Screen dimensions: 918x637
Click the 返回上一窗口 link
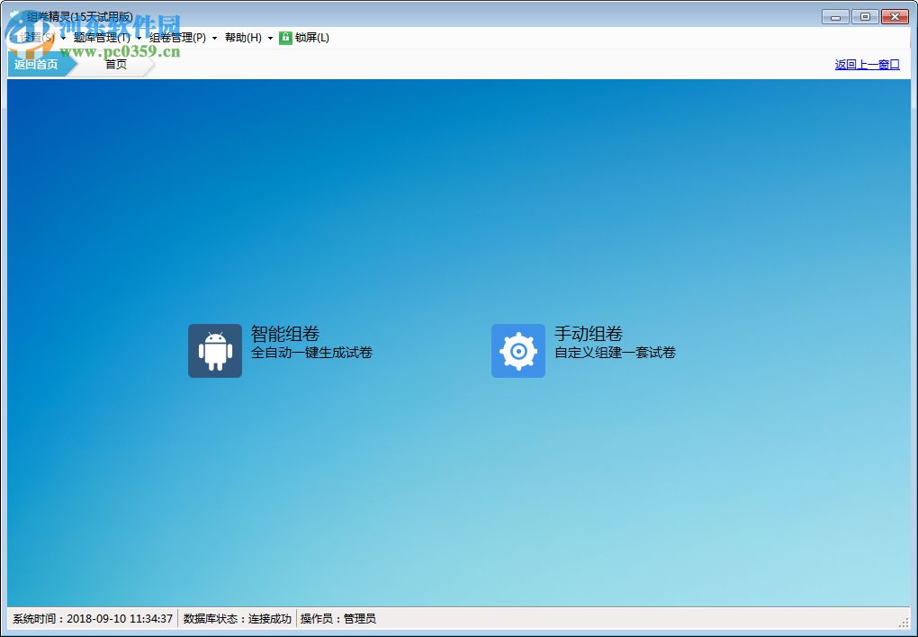(866, 64)
